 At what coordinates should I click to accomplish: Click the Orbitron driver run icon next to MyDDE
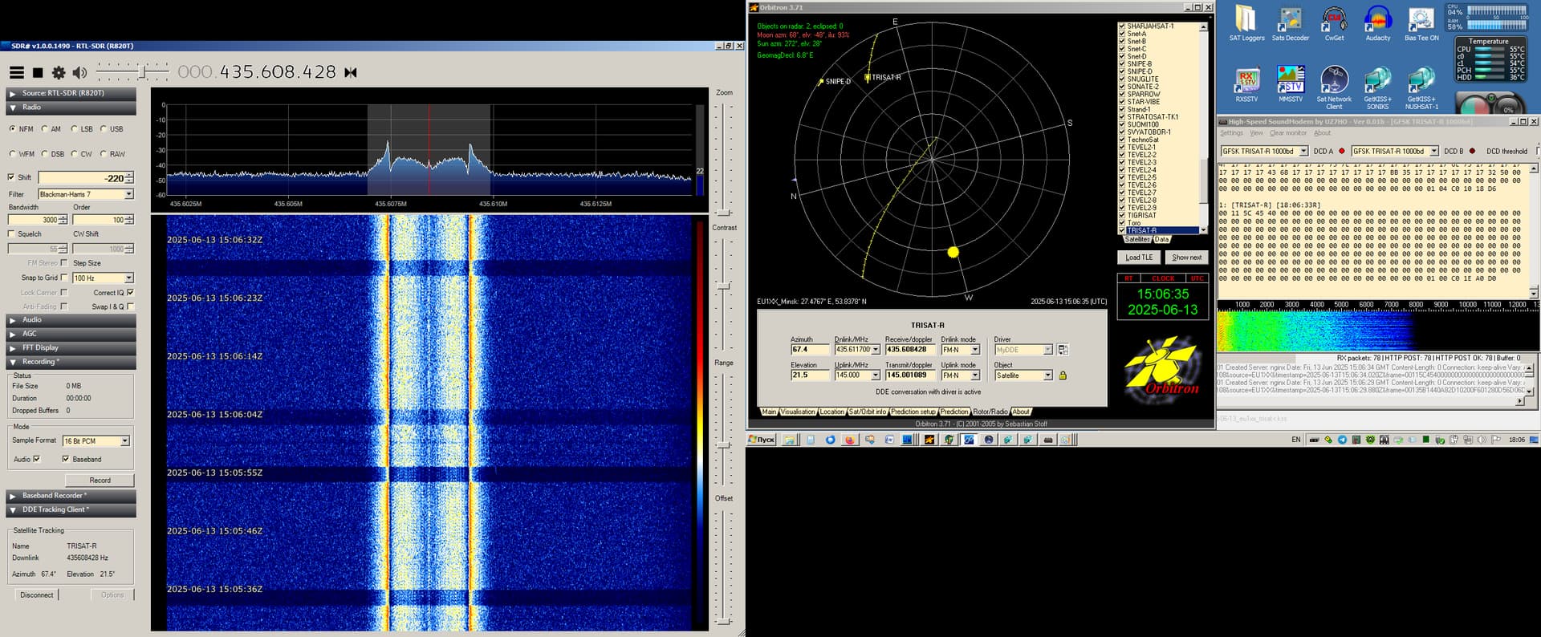point(1063,350)
